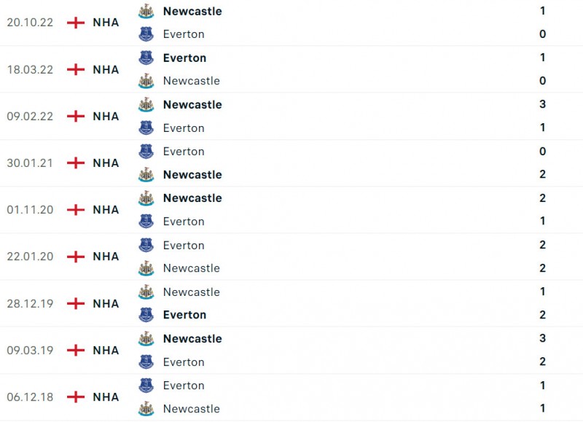Click Newcastle's score 3 in 09.03.19 match
This screenshot has height=422, width=583.
tap(542, 338)
